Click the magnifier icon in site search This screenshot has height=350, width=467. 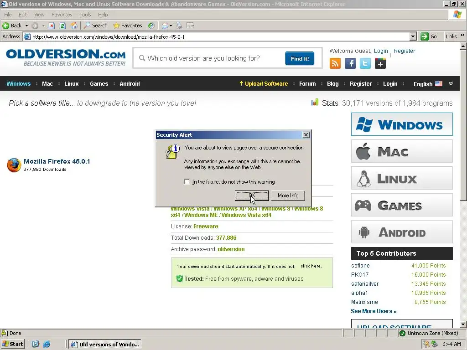pyautogui.click(x=142, y=58)
